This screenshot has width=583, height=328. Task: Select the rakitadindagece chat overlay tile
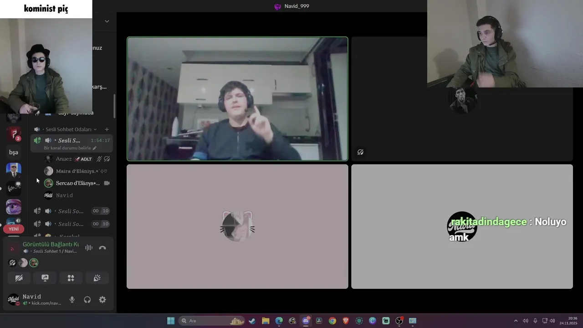tap(462, 226)
